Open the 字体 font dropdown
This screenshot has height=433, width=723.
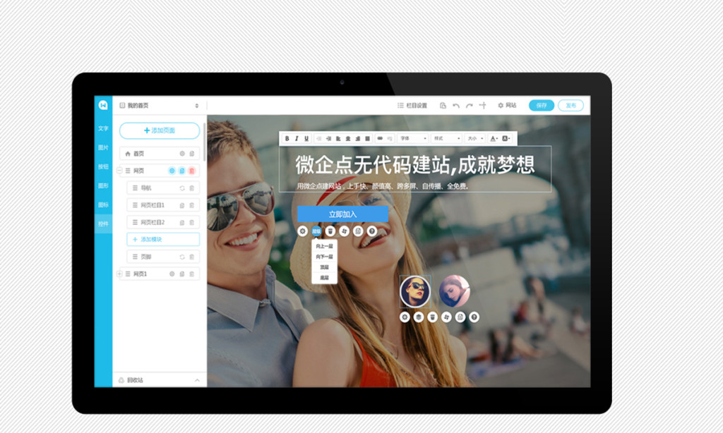tap(413, 138)
